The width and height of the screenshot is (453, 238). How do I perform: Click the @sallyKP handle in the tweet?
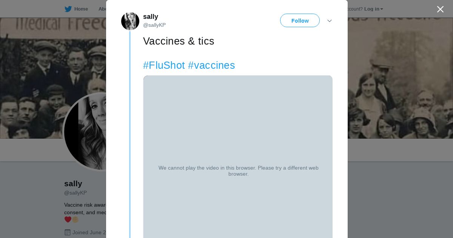pos(154,25)
